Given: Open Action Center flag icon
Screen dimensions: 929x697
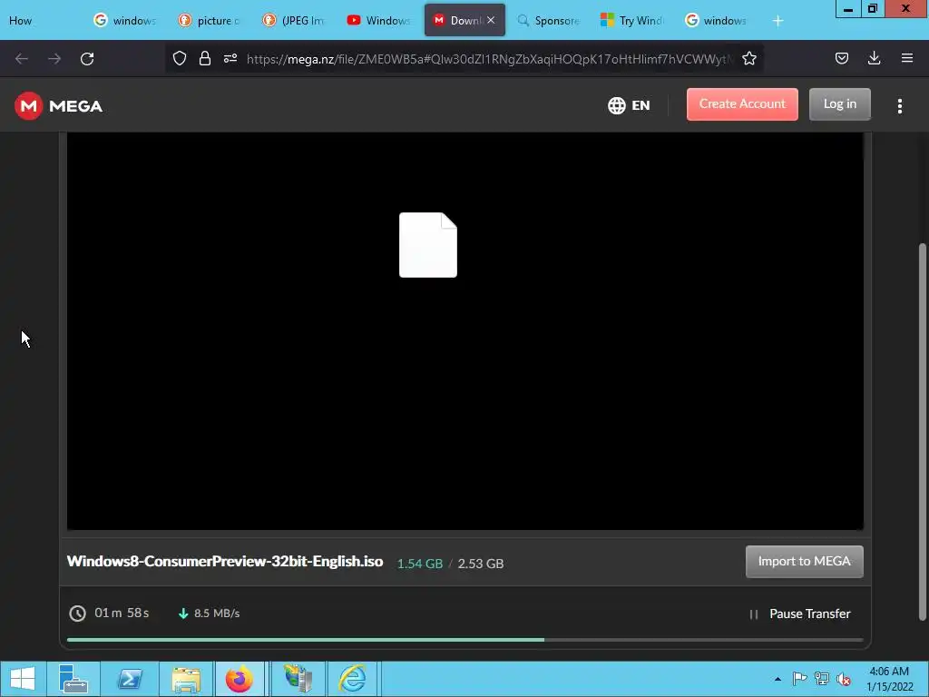Looking at the screenshot, I should point(799,679).
